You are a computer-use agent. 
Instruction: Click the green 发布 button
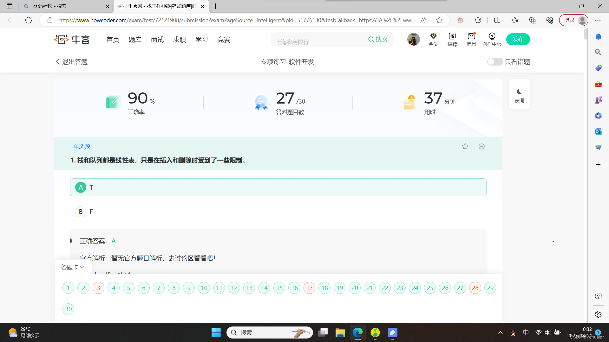(x=518, y=39)
